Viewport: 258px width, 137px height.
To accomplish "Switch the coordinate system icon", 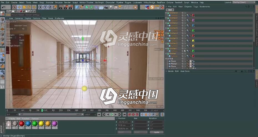I will click(x=55, y=7).
